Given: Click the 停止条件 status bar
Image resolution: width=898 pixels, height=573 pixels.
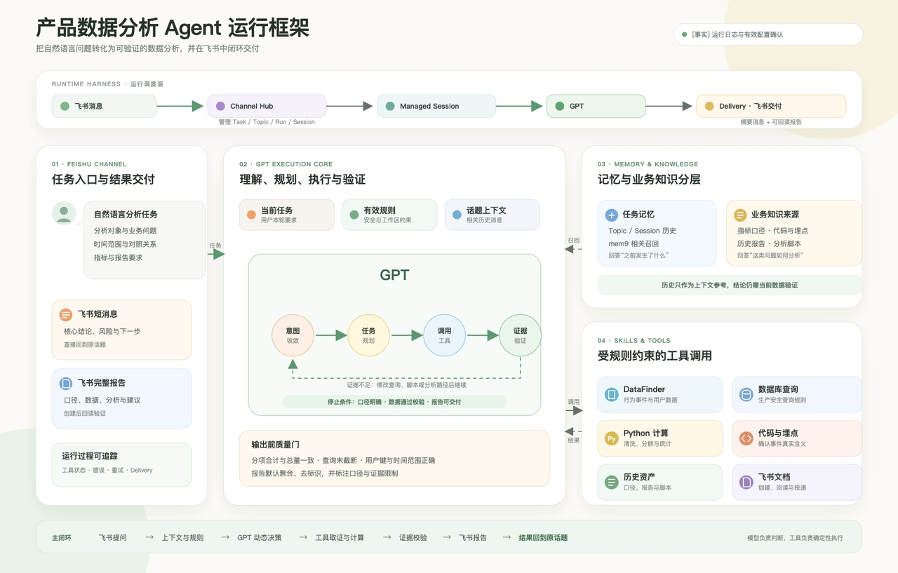Looking at the screenshot, I should pyautogui.click(x=394, y=402).
